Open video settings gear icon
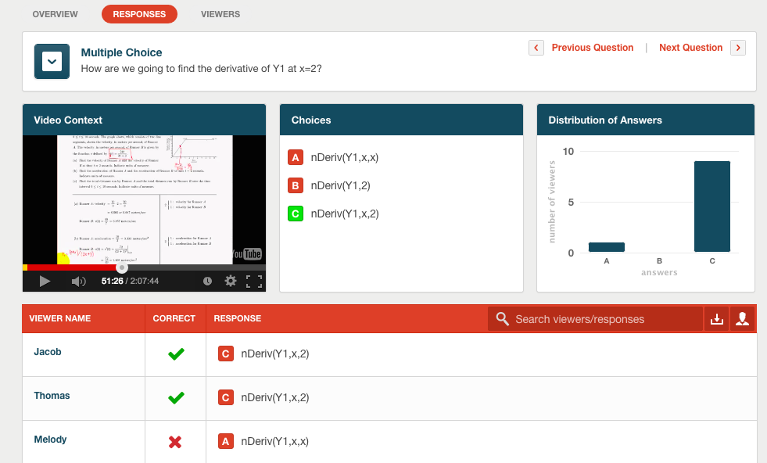The width and height of the screenshot is (767, 463). (x=230, y=281)
